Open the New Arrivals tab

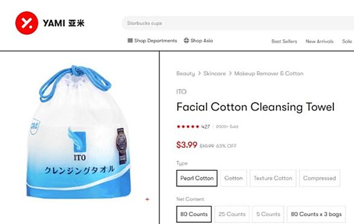tap(320, 41)
